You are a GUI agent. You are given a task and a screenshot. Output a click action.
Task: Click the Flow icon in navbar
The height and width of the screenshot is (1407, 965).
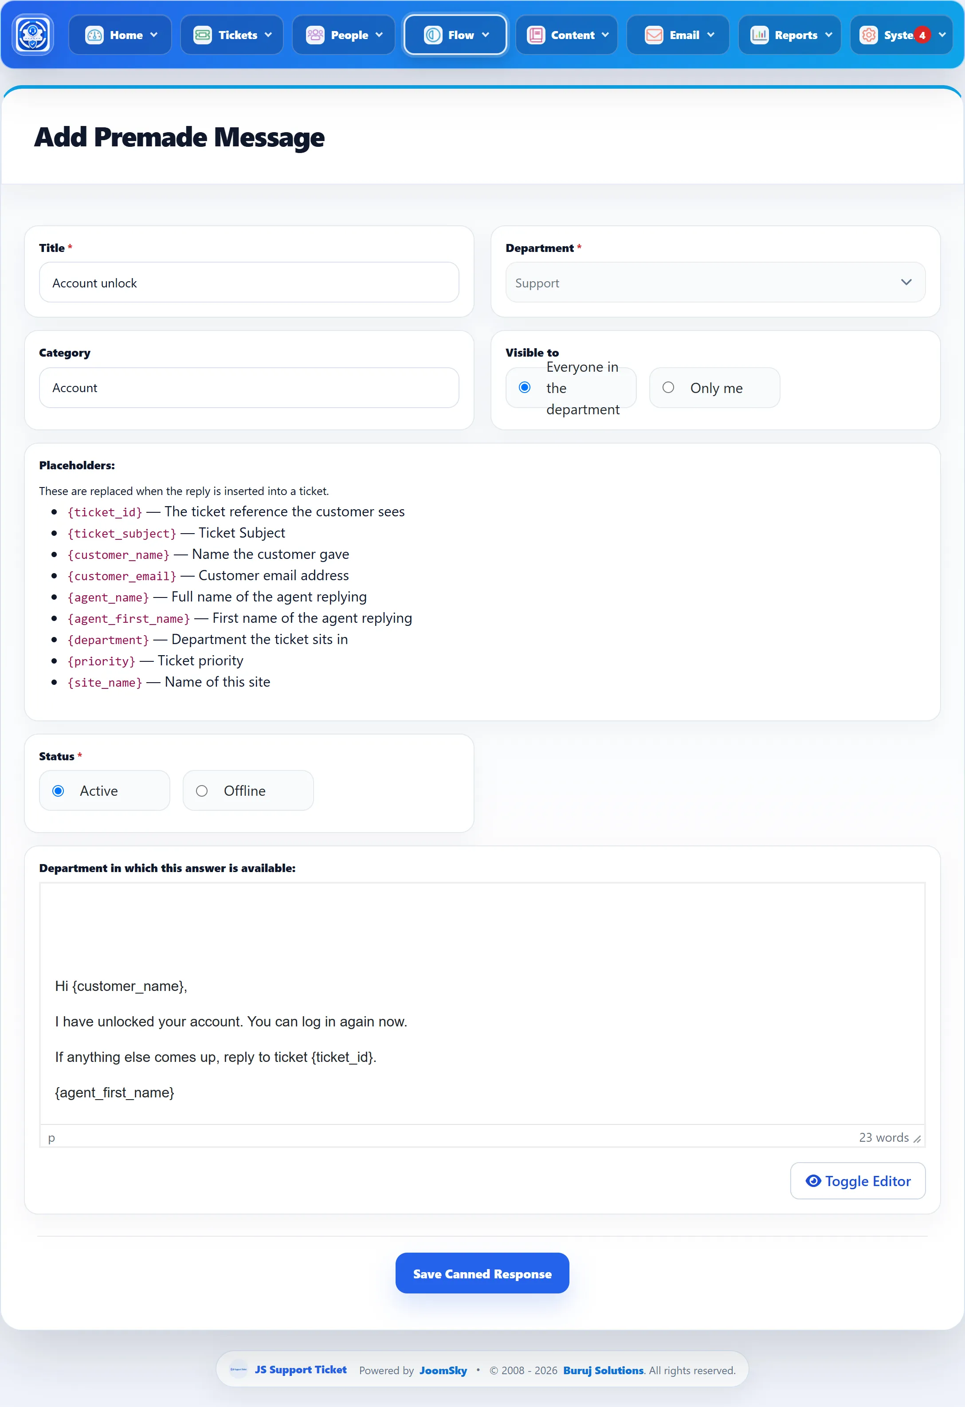click(433, 35)
